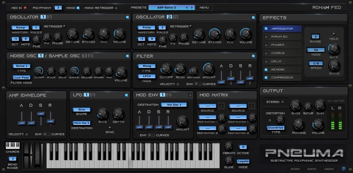
Task: Select next preset with right arrow
Action: 192,8
